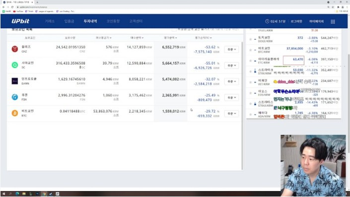Click the orange BTC coin icon
350x197 pixels.
coord(15,113)
